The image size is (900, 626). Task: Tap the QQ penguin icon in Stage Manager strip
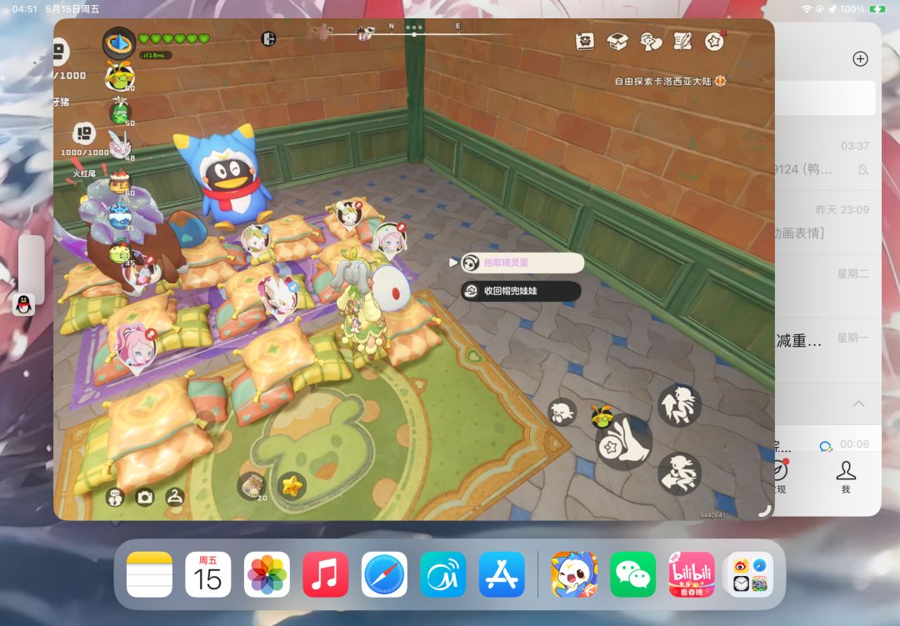(23, 304)
